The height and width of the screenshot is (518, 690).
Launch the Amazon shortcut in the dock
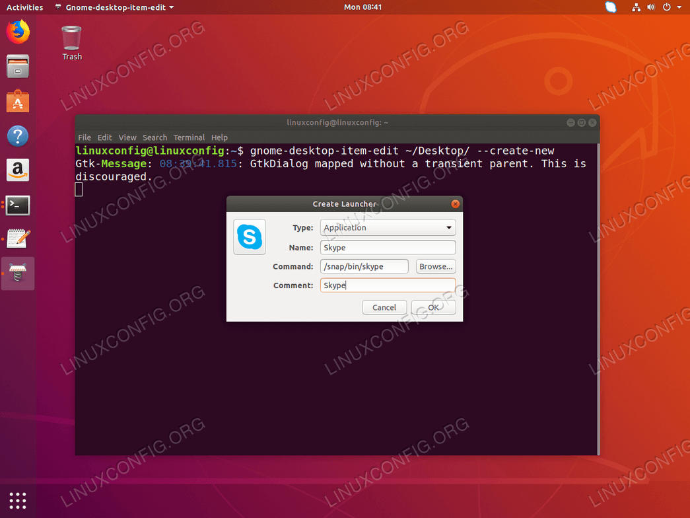tap(17, 170)
